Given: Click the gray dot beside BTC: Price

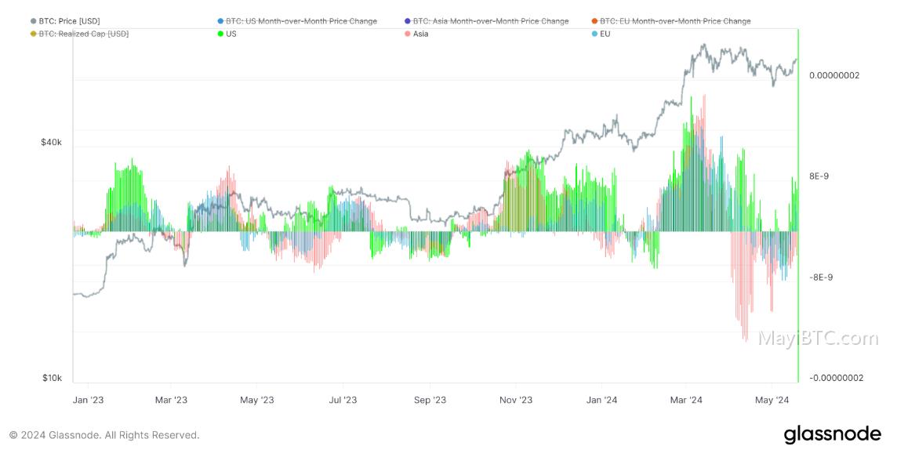Looking at the screenshot, I should 34,21.
